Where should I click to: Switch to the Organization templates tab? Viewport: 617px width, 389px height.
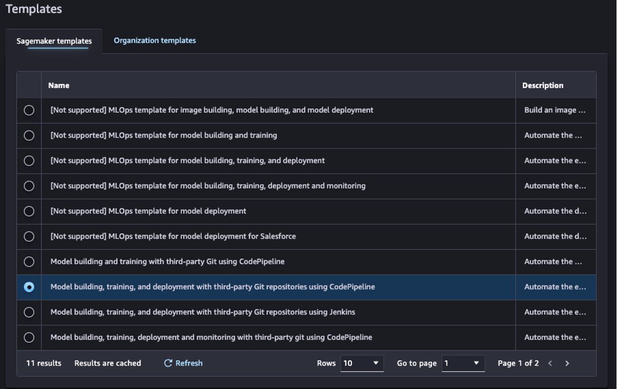click(x=154, y=40)
